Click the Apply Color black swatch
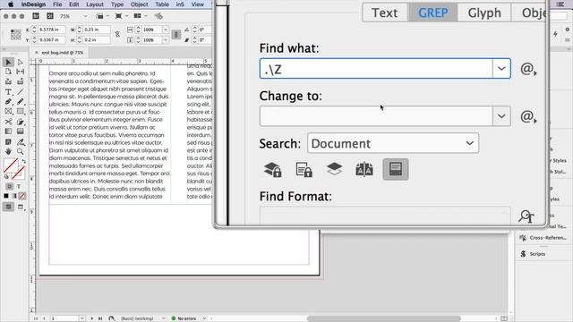The image size is (573, 322). pyautogui.click(x=6, y=196)
